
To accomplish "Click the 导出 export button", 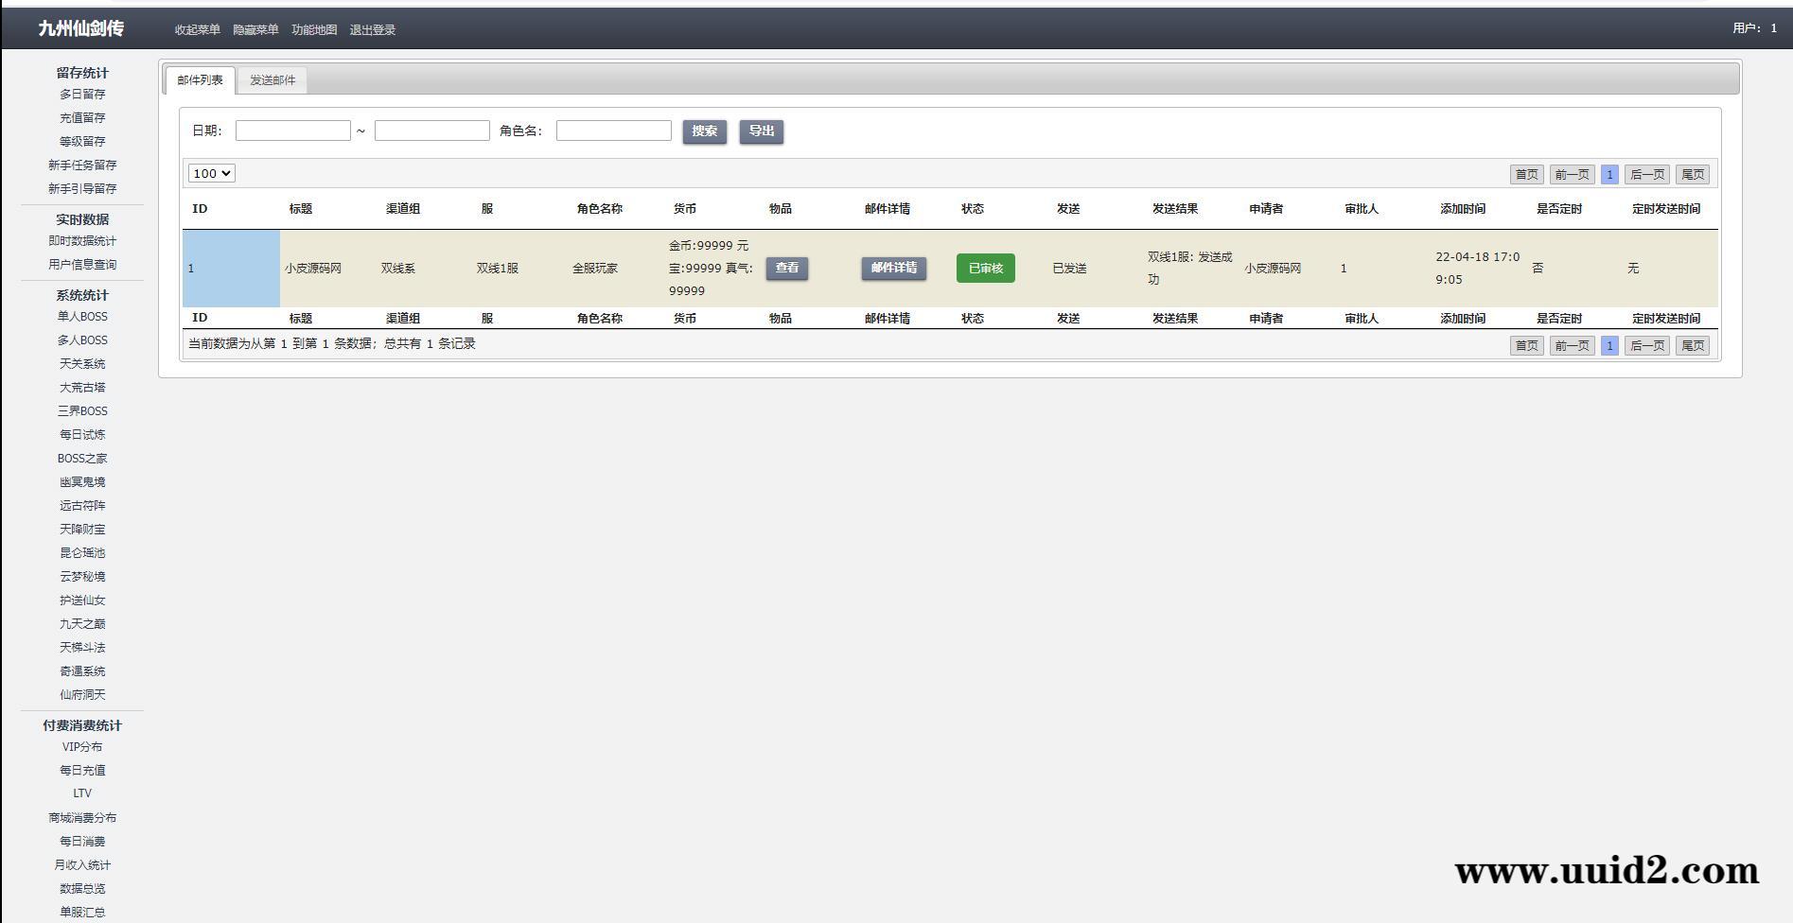I will pos(761,131).
